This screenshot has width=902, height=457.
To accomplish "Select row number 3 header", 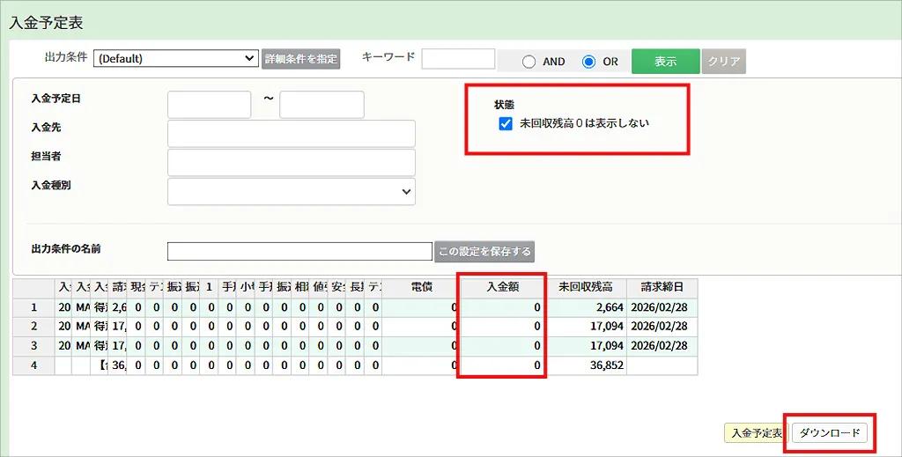I will pyautogui.click(x=34, y=346).
